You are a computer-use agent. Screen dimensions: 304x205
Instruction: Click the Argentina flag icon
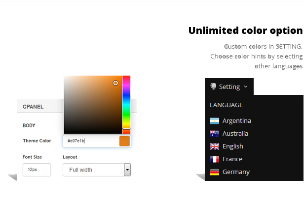[x=214, y=121]
